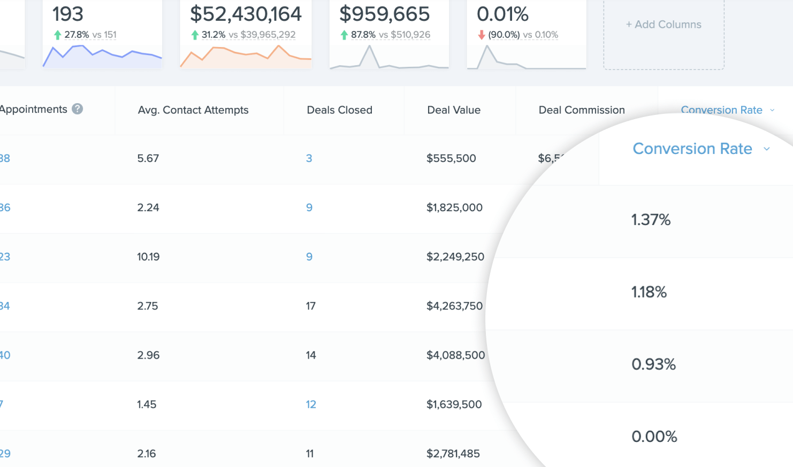Click the green up arrow beside 31.2%

[x=195, y=35]
